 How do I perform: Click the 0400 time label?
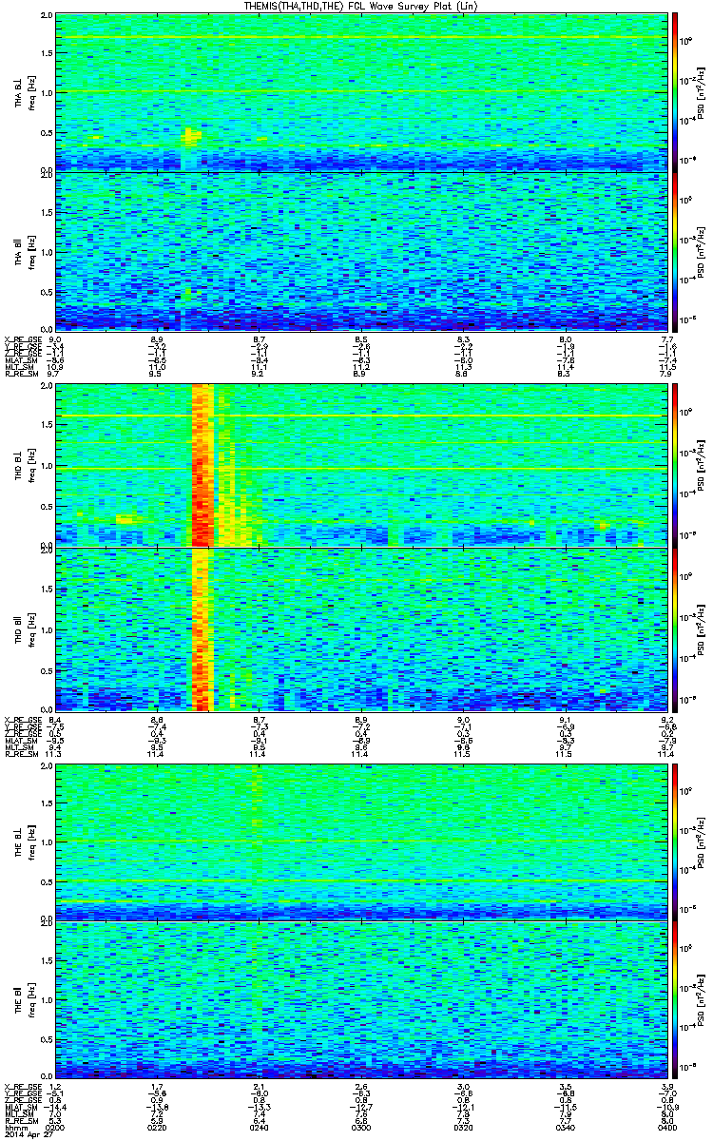click(667, 1127)
